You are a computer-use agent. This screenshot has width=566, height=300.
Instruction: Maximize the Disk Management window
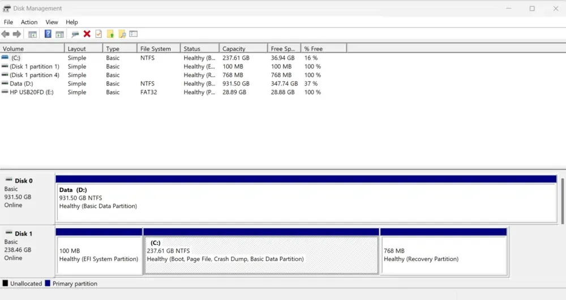532,8
